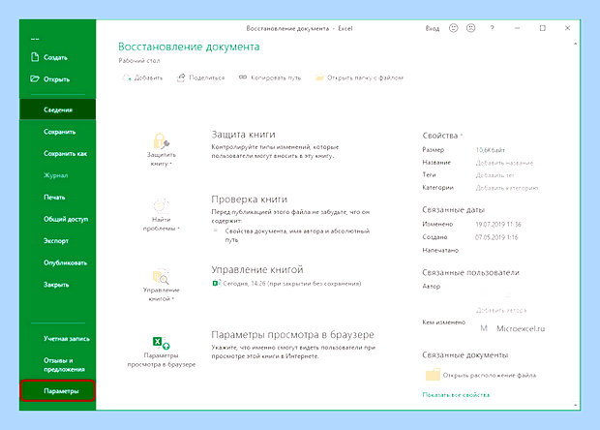Click the Рабочий стол path text
This screenshot has width=600, height=430.
[x=139, y=60]
